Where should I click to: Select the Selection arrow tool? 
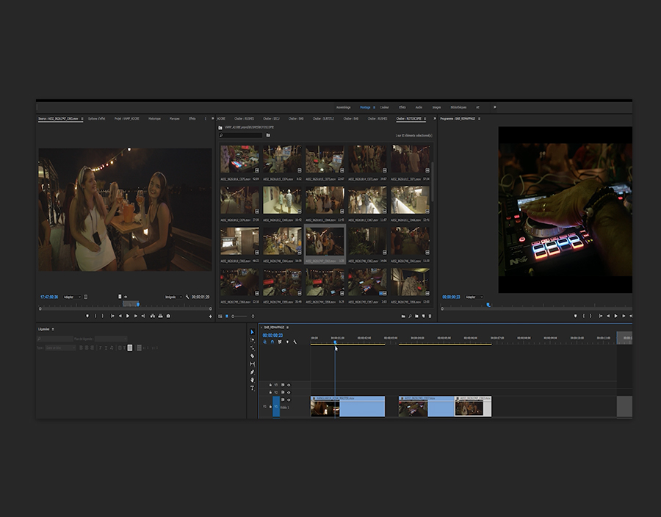(x=252, y=333)
